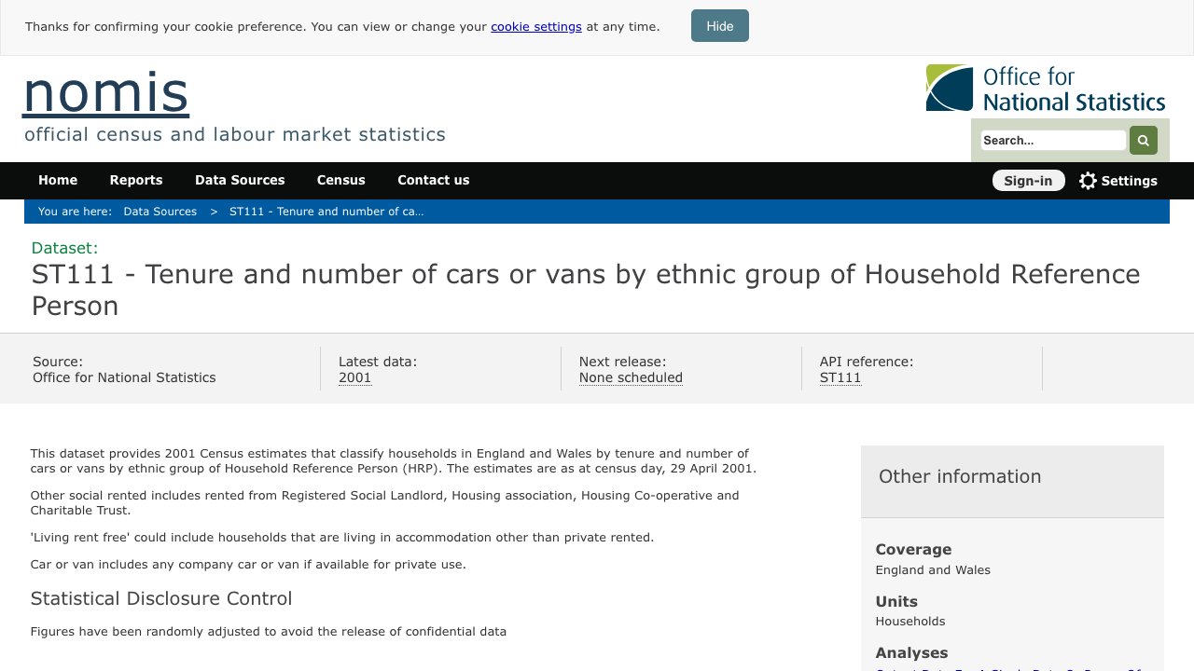The image size is (1194, 671).
Task: Open the Reports menu item
Action: 136,180
